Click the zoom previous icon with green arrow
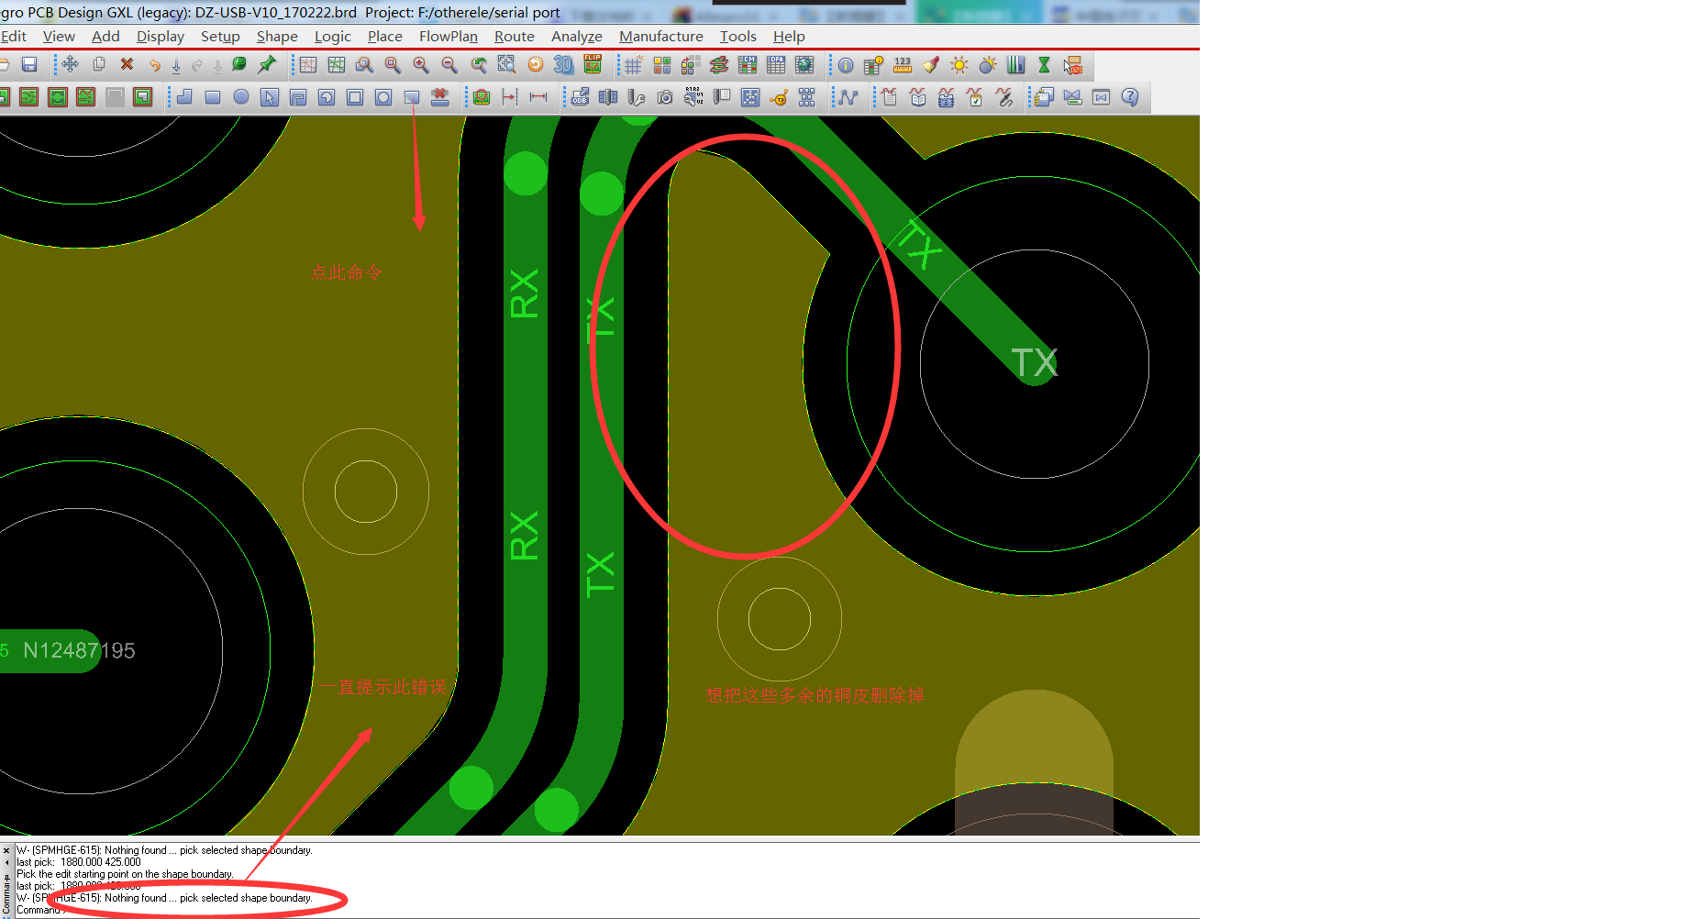Image resolution: width=1707 pixels, height=919 pixels. [479, 65]
